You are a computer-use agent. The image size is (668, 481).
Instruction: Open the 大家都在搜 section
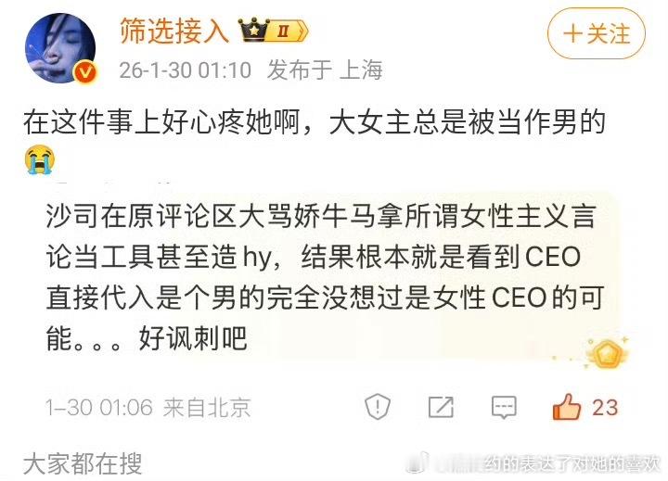click(83, 463)
